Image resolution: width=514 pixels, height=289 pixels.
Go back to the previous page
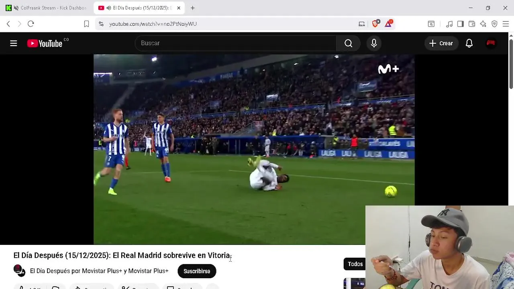pos(8,24)
